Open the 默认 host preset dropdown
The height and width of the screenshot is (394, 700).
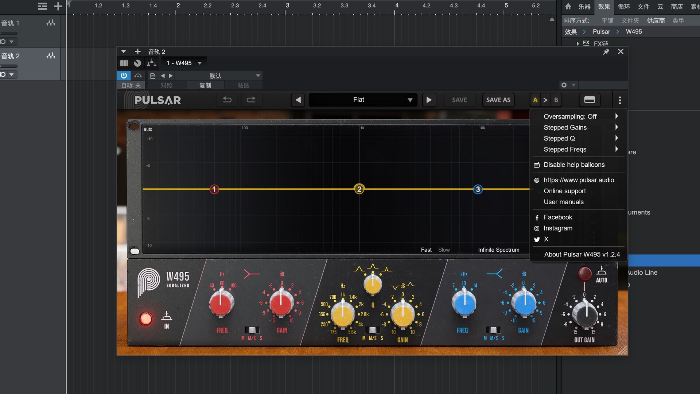coord(219,76)
